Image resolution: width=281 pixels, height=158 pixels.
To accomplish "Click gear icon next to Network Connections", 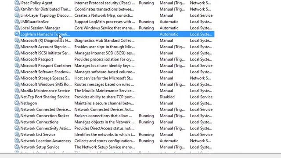I will click(x=17, y=122).
